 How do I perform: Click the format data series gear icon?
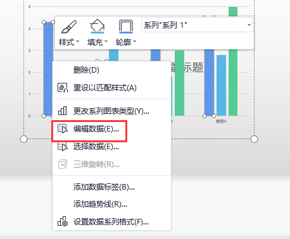coord(63,221)
